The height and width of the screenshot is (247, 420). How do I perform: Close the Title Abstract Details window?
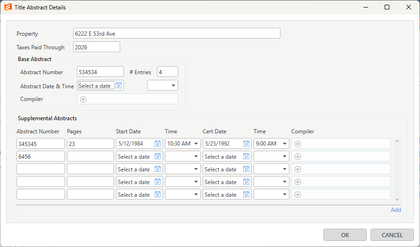[x=409, y=7]
